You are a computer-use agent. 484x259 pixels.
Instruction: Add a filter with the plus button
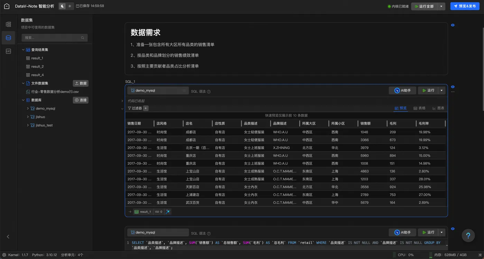[146, 108]
